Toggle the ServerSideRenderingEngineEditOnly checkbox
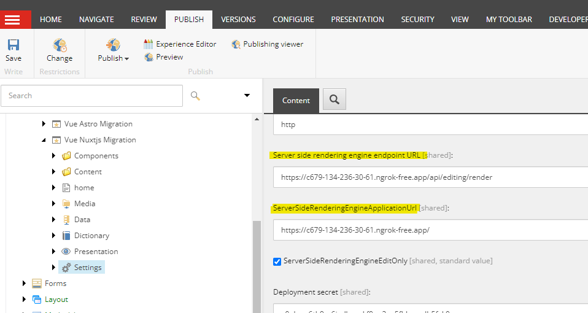 coord(277,261)
